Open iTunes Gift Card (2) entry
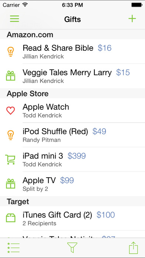Viewport: 145px width, 258px height. (72, 218)
